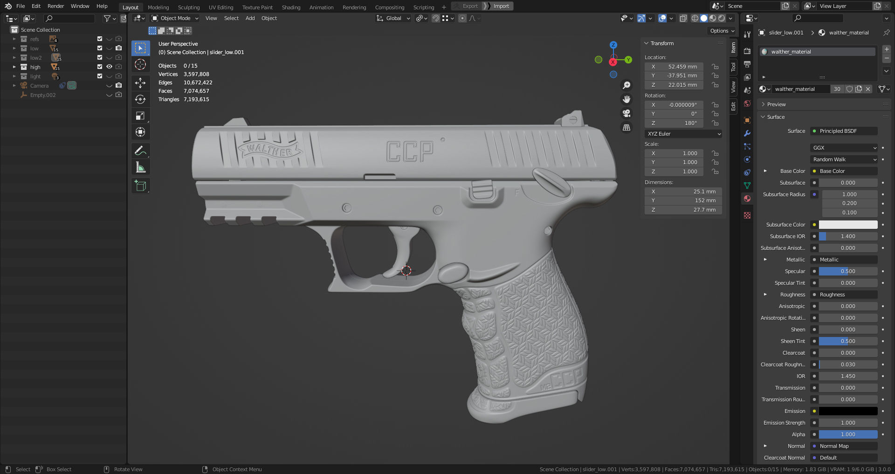895x474 pixels.
Task: Activate the Transform tool
Action: (140, 132)
